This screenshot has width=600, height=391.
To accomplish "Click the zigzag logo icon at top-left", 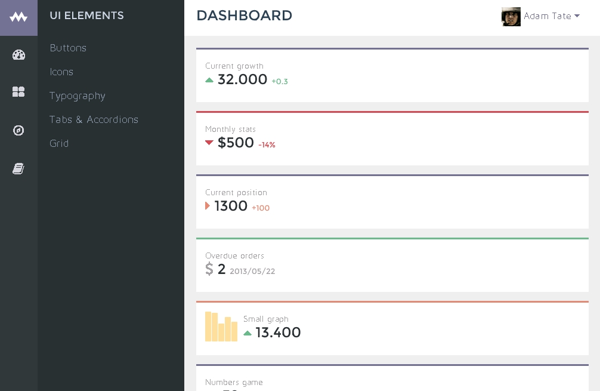I will point(18,17).
